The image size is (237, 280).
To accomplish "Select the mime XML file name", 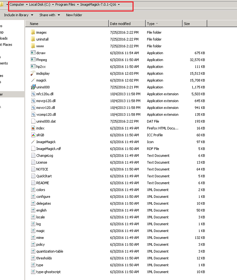I will pyautogui.click(x=40, y=238).
